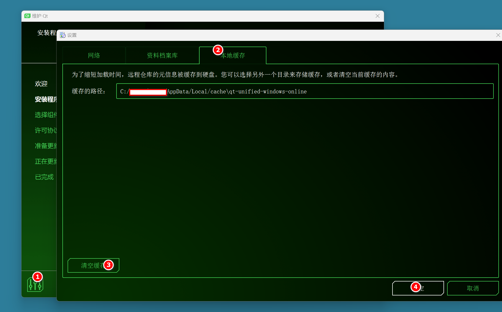
Task: Open the settings sliders icon at bottom-left
Action: point(35,285)
